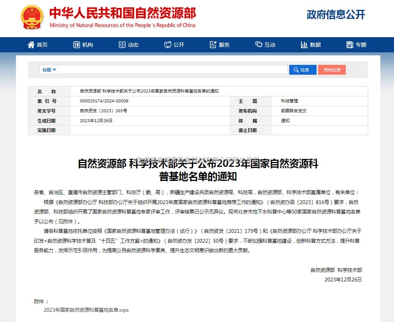The height and width of the screenshot is (322, 394).
Task: Click the 生成日期 row label
Action: click(46, 121)
